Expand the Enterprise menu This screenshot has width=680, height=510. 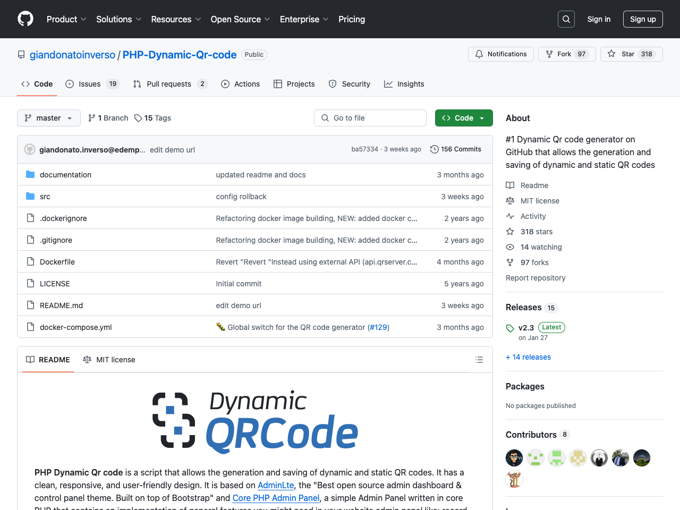coord(304,19)
